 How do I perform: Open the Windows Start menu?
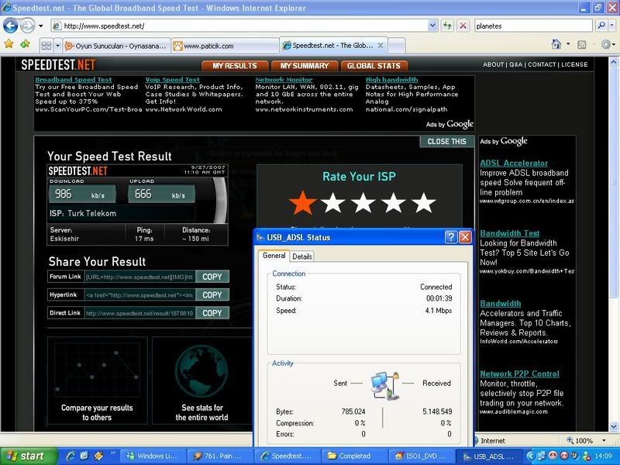coord(28,456)
